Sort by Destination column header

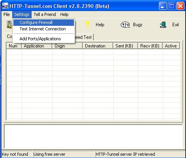[x=98, y=46]
